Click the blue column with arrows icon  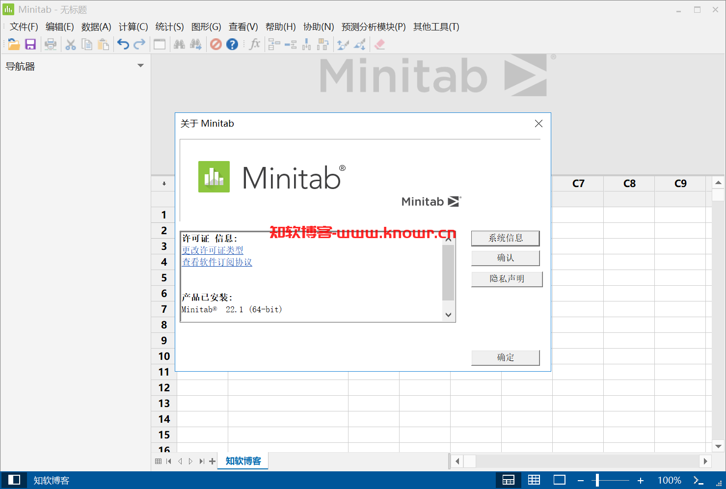(307, 45)
